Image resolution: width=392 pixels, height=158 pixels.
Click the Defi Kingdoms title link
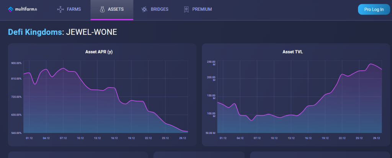pos(35,32)
